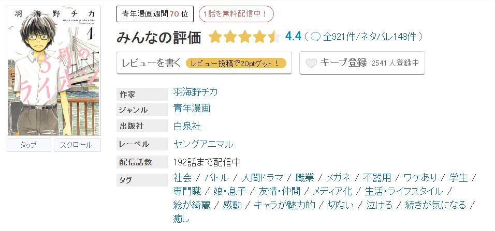The image size is (495, 231).
Task: Select スクロール reading mode
Action: point(77,145)
